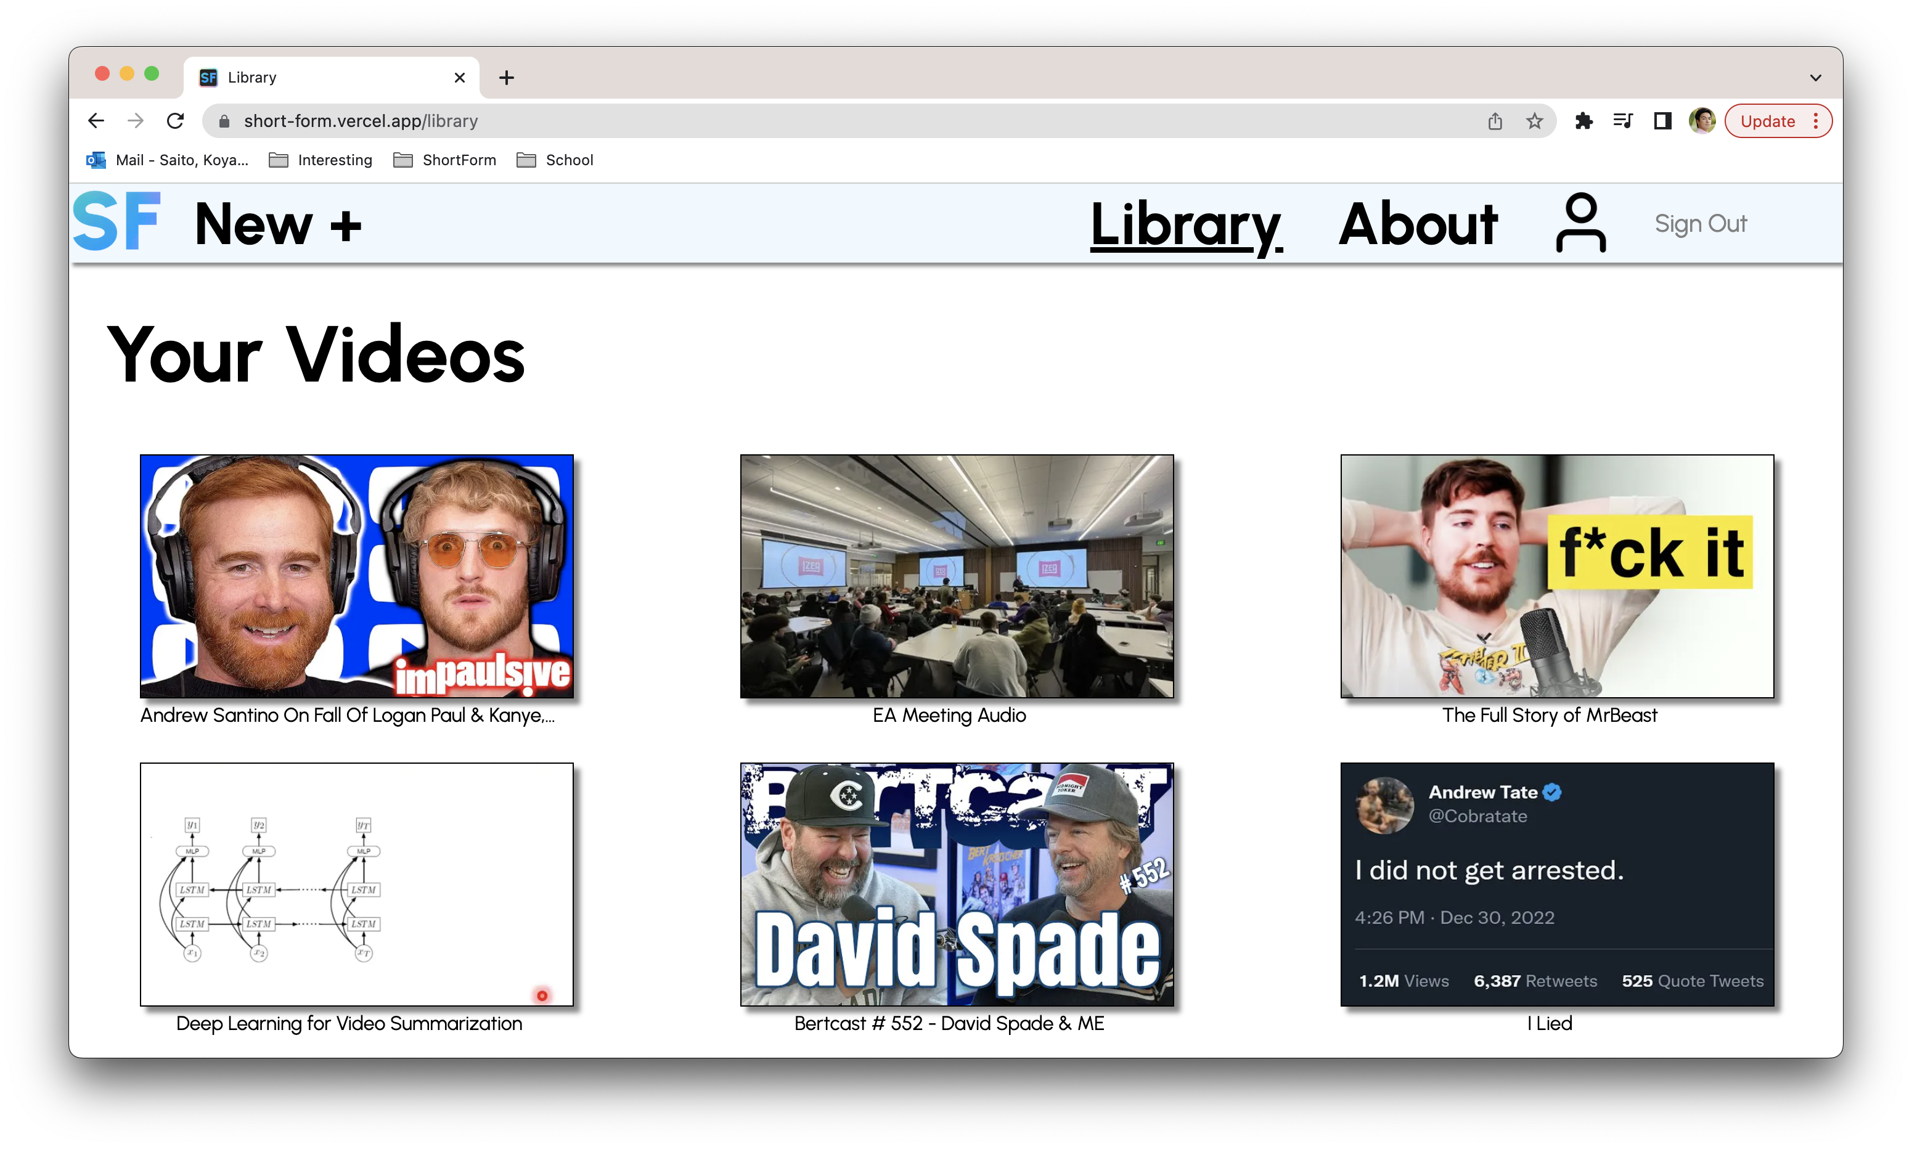Open the media controls icon
Image resolution: width=1912 pixels, height=1149 pixels.
[x=1622, y=121]
